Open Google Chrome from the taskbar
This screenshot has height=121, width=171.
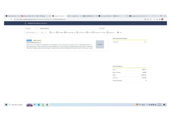tap(47, 105)
